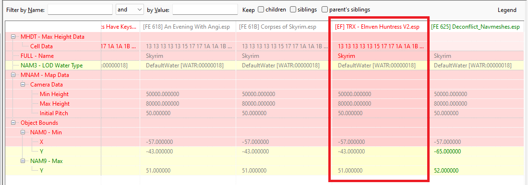Collapse the Object Bounds node
This screenshot has height=185, width=528.
13,123
